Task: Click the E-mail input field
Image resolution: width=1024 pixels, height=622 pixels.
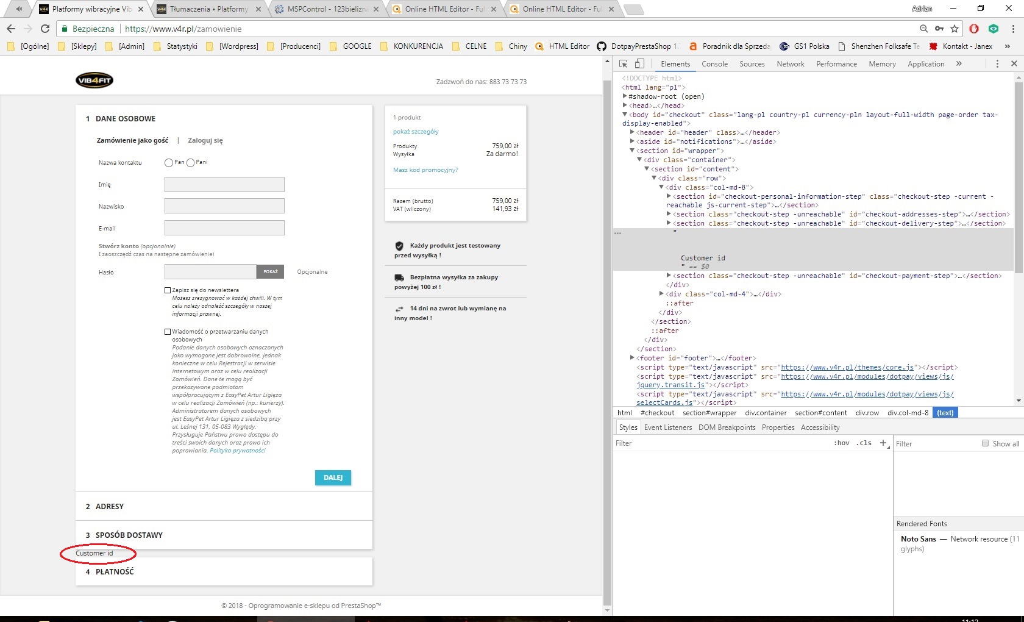Action: (x=224, y=228)
